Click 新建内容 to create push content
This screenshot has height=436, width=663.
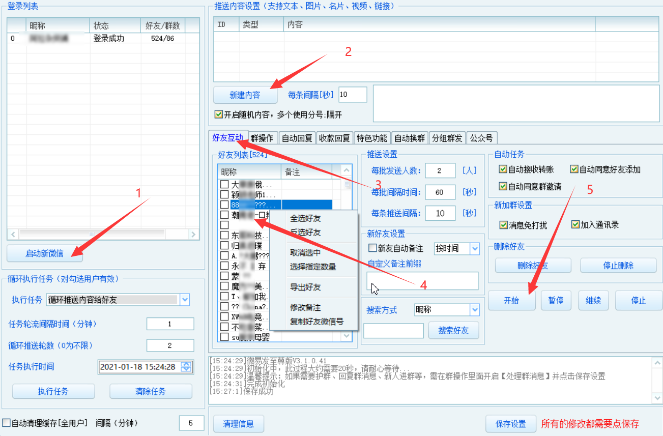pos(245,95)
